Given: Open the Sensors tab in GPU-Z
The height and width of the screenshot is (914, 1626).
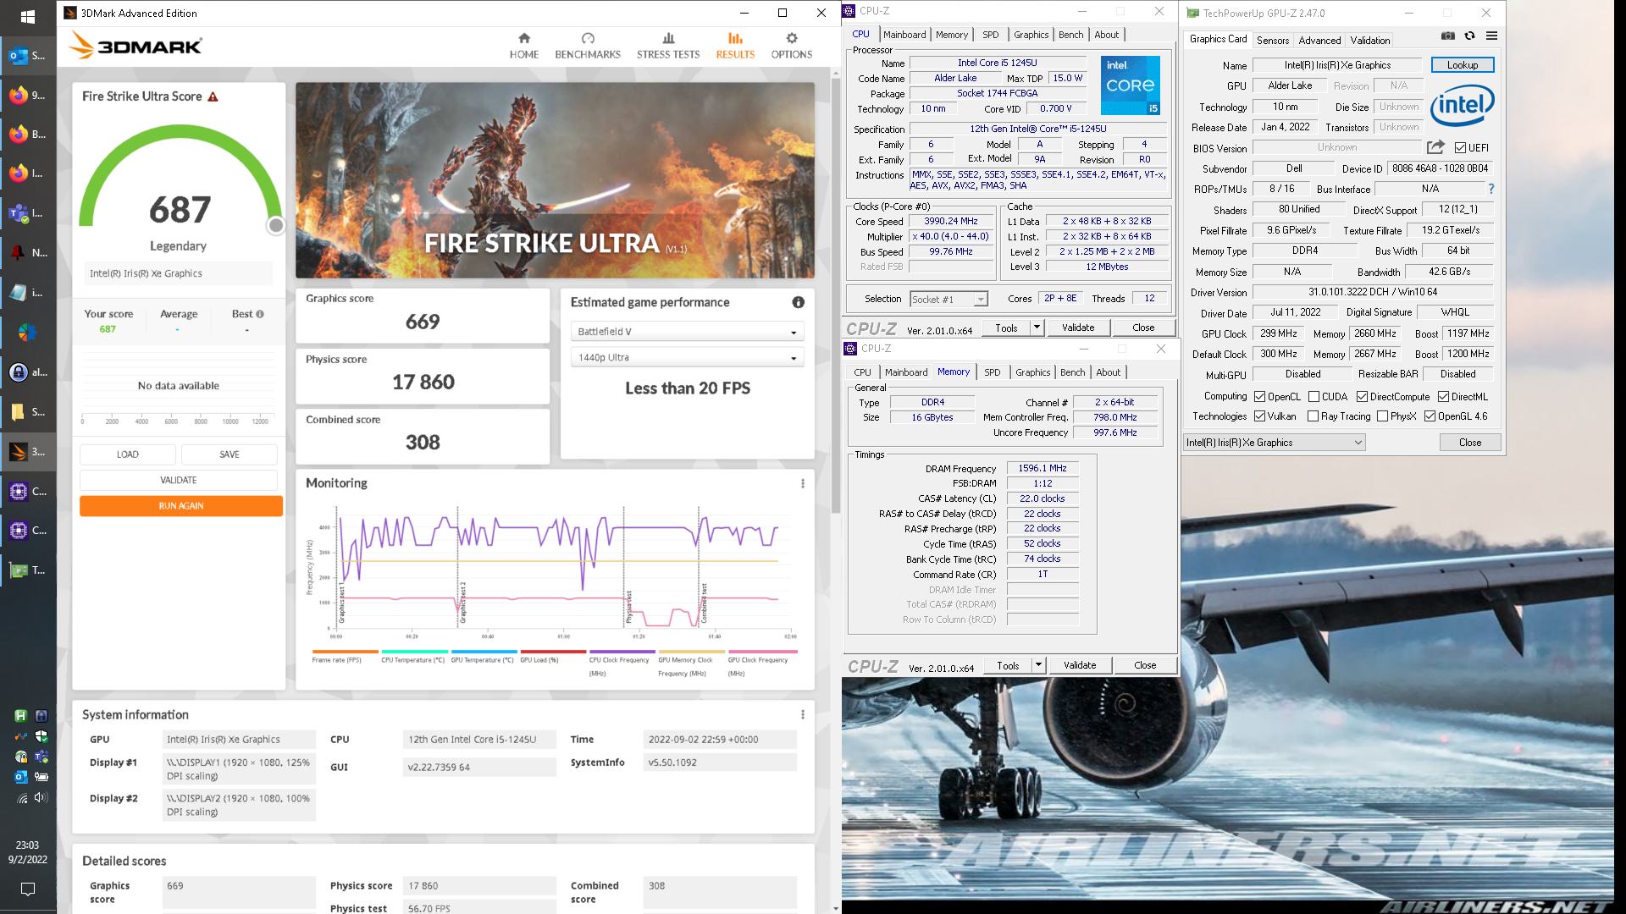Looking at the screenshot, I should [x=1272, y=40].
